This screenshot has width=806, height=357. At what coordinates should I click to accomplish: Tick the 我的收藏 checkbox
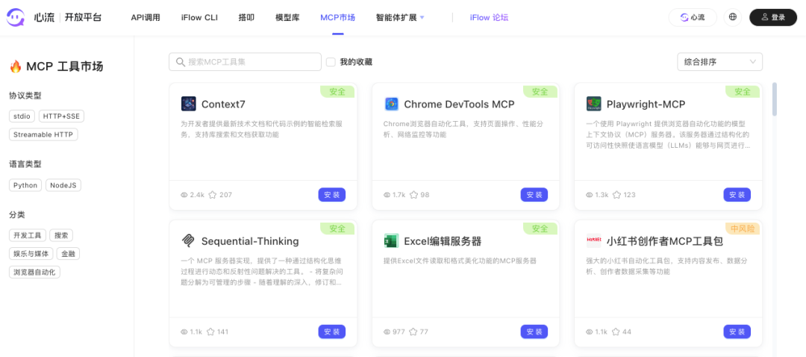(331, 62)
